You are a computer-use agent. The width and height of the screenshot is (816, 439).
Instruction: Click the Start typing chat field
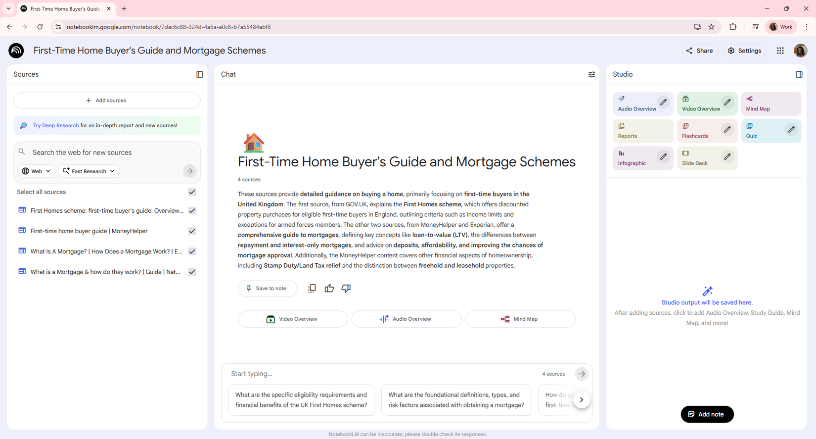[381, 374]
